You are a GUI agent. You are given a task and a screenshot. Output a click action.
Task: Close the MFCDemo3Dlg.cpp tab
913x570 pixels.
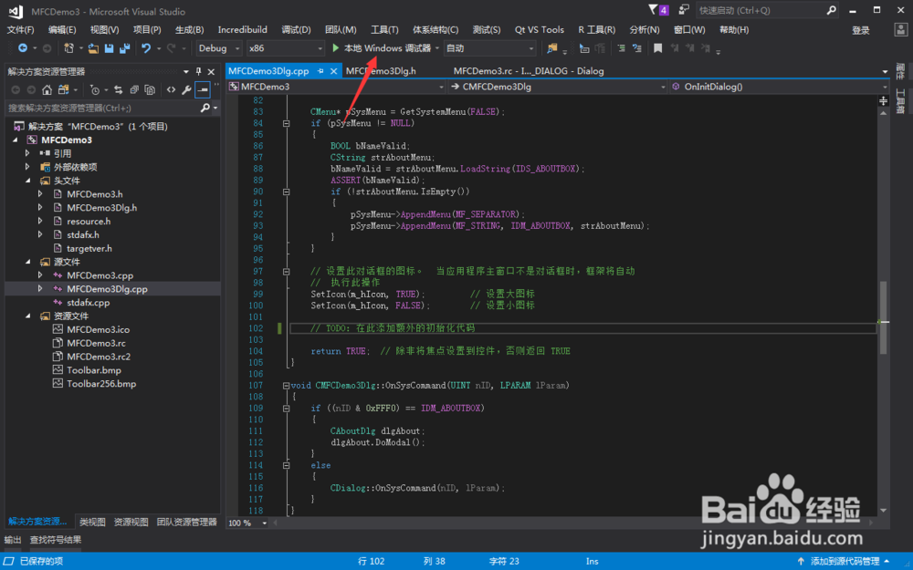pyautogui.click(x=333, y=71)
